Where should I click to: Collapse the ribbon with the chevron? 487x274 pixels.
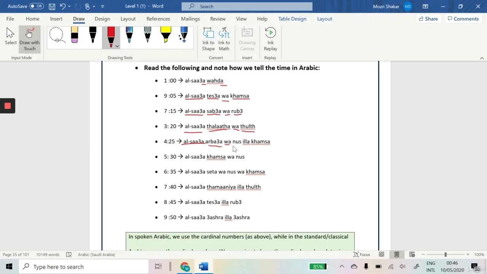[482, 57]
